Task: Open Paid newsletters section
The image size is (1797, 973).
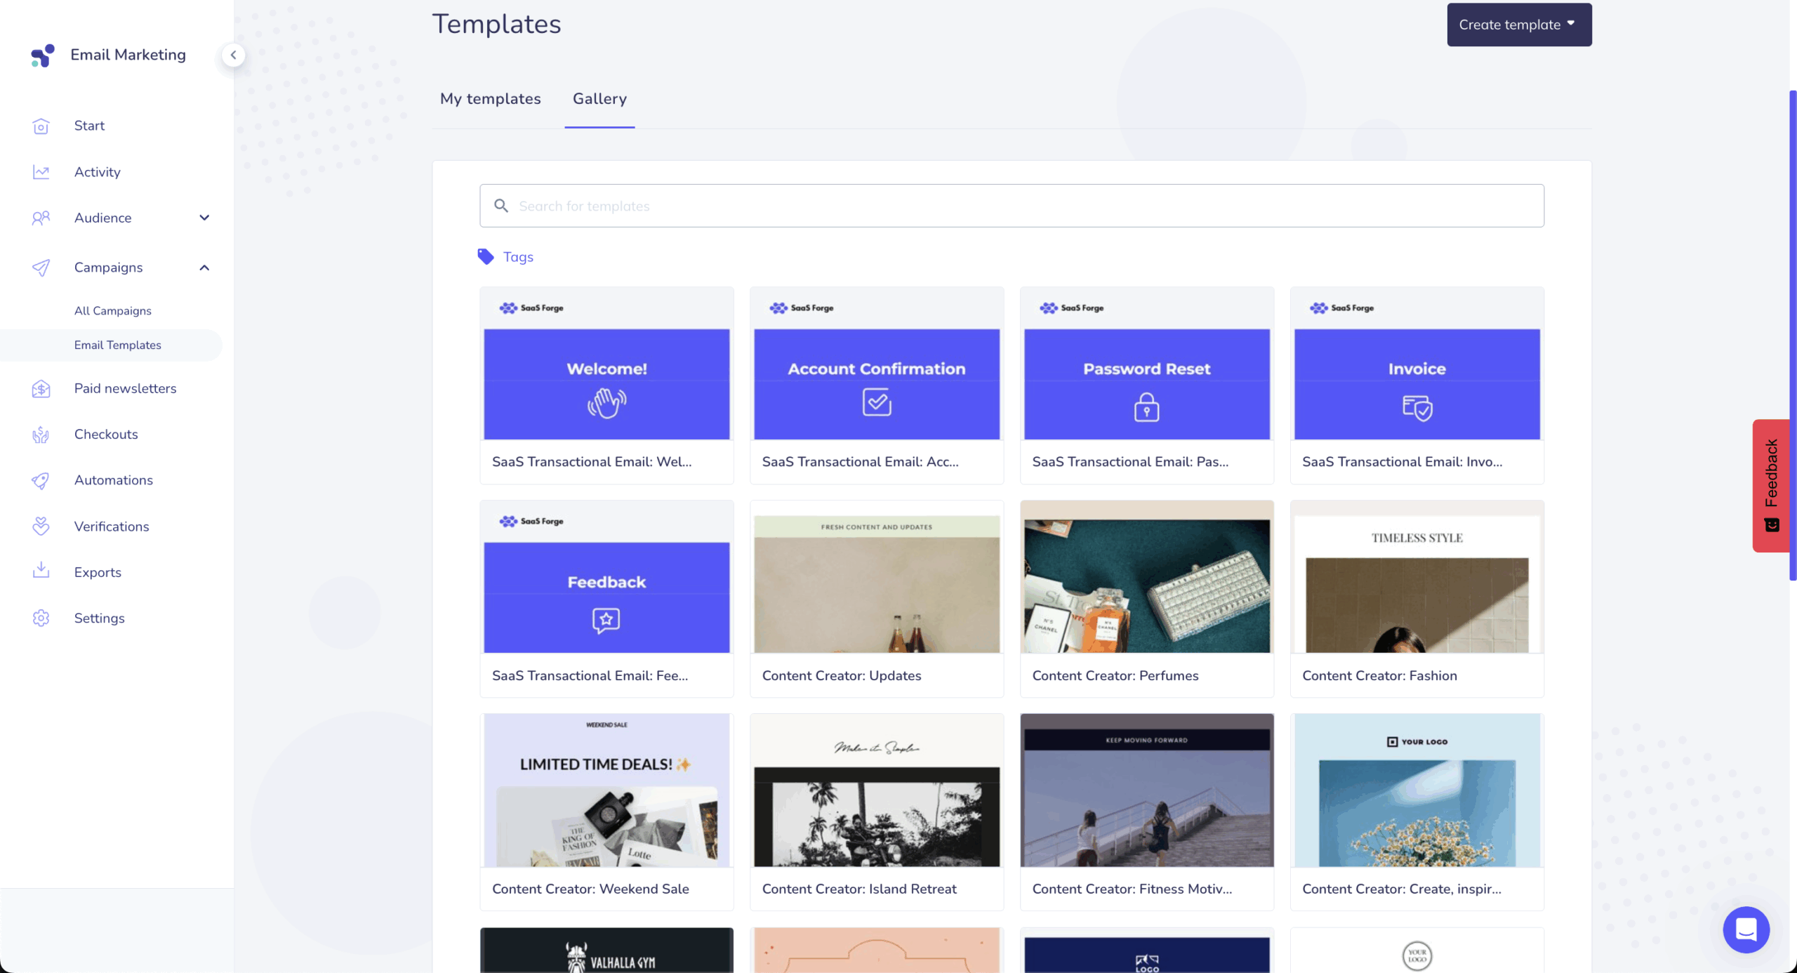Action: 126,388
